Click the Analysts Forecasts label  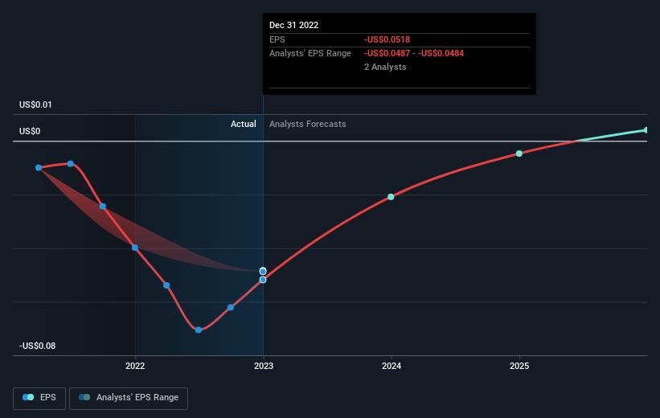pyautogui.click(x=308, y=124)
